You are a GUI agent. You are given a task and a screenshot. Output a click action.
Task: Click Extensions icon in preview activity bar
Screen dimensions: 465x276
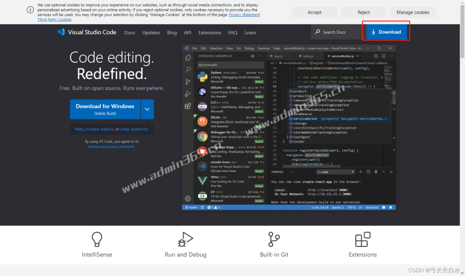188,106
